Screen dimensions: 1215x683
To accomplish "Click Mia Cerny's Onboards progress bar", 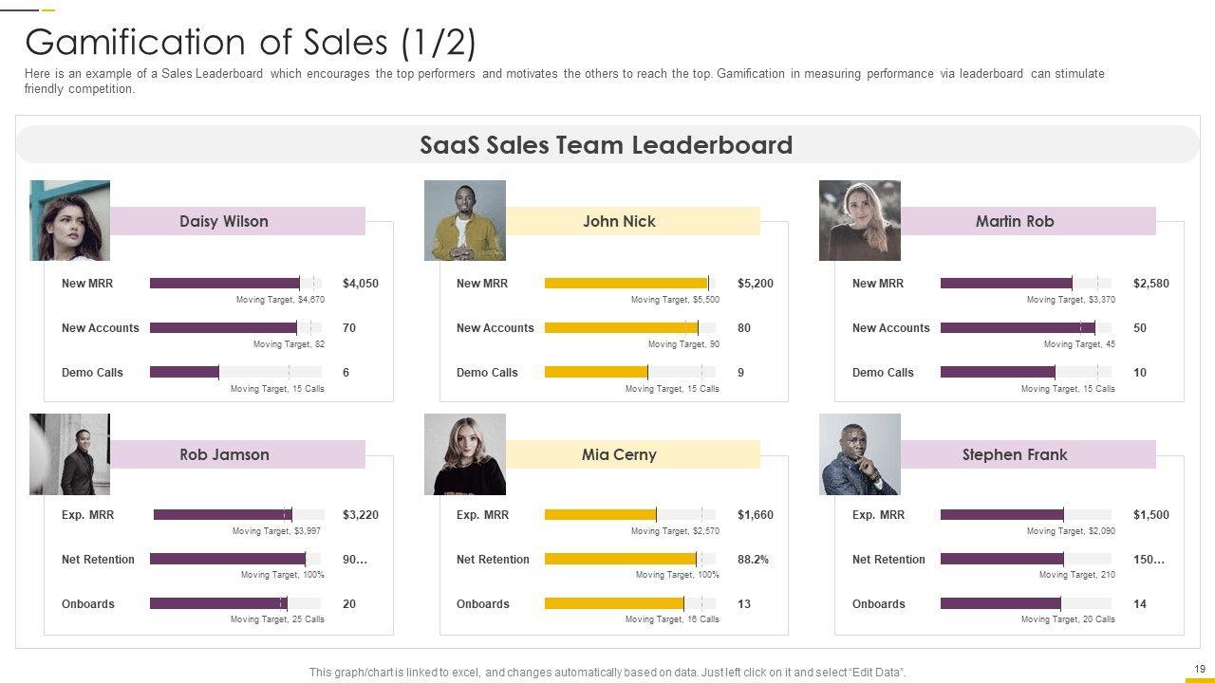I will pos(614,603).
